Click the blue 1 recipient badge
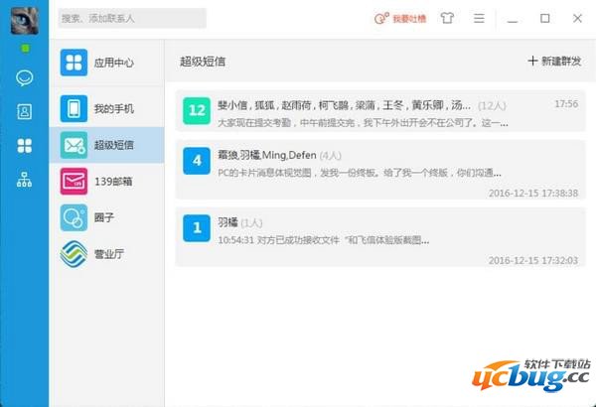Image resolution: width=596 pixels, height=407 pixels. click(197, 228)
